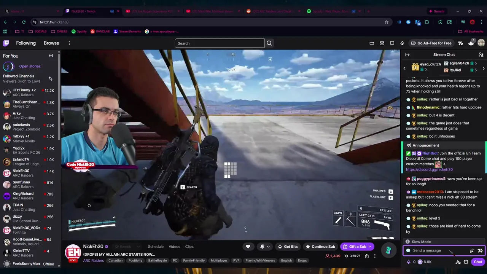Open pokelawls channel in sidebar
This screenshot has width=487, height=274.
[x=29, y=127]
